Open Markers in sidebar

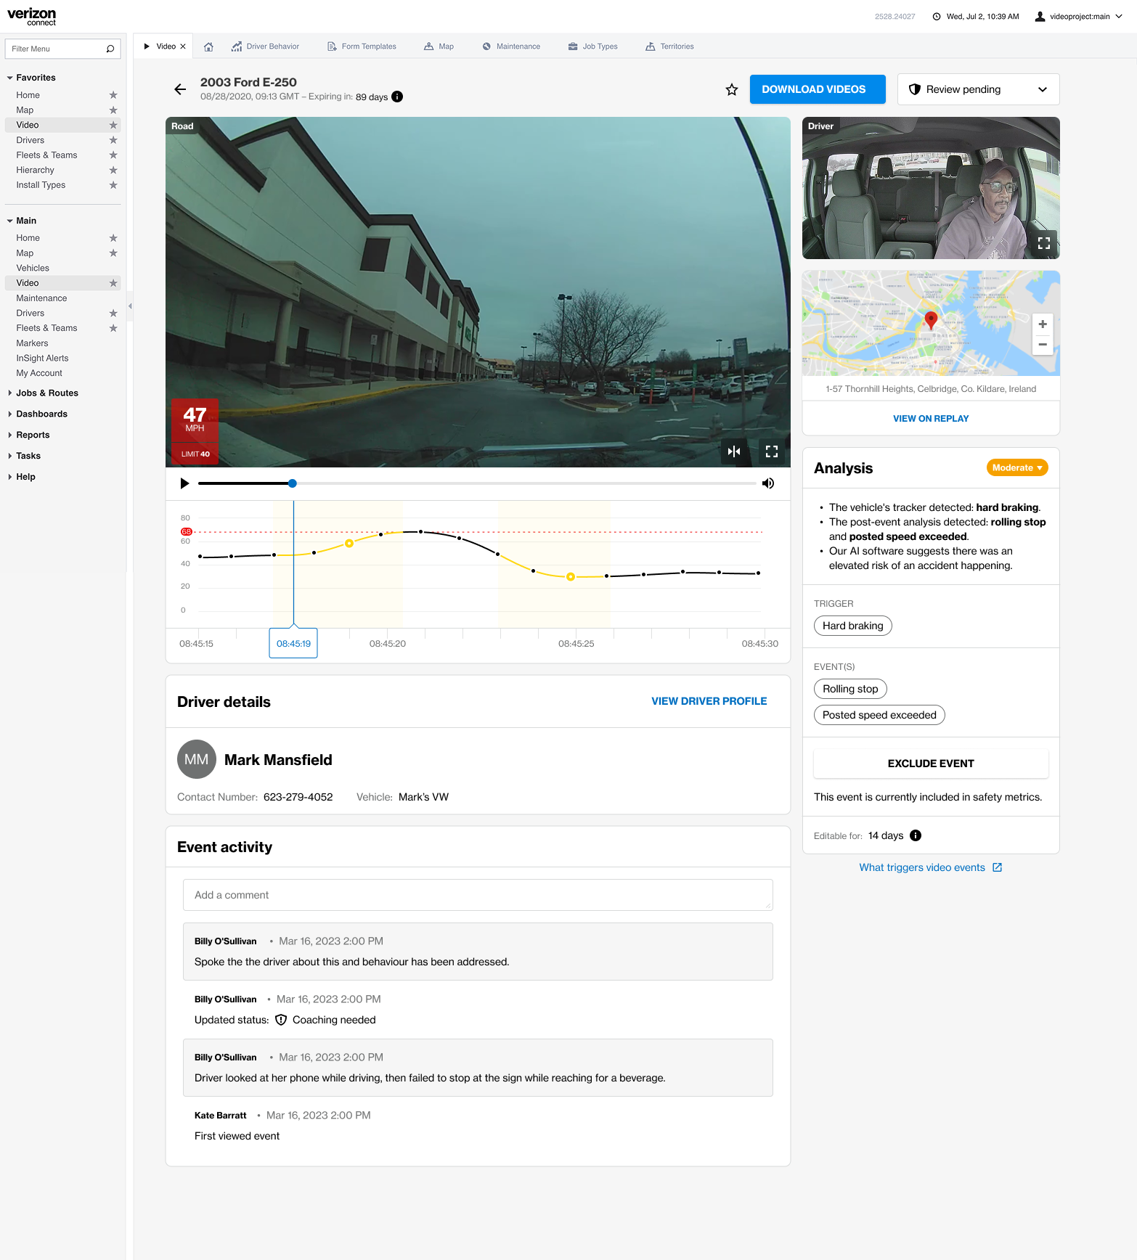click(x=32, y=343)
